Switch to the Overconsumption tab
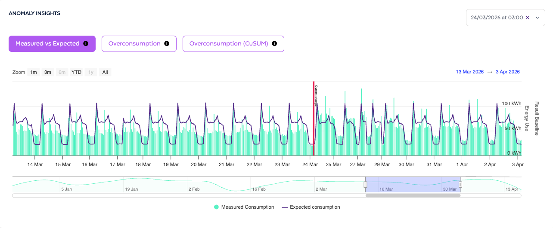Image resolution: width=553 pixels, height=228 pixels. pyautogui.click(x=139, y=44)
